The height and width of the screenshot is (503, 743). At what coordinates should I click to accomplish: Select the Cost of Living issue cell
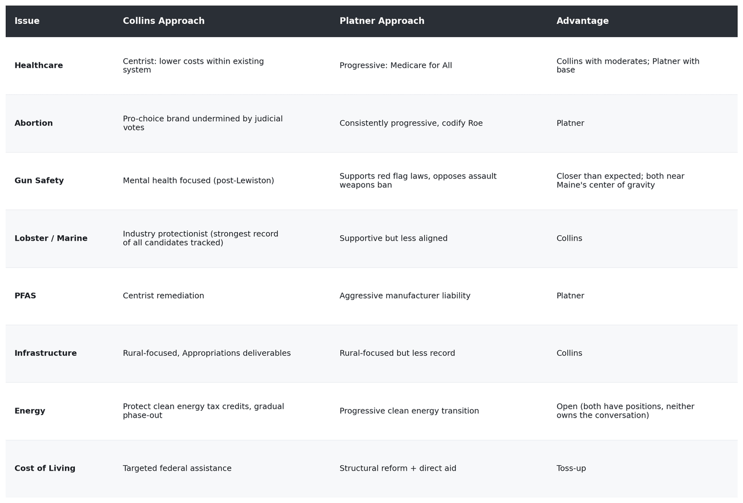45,469
